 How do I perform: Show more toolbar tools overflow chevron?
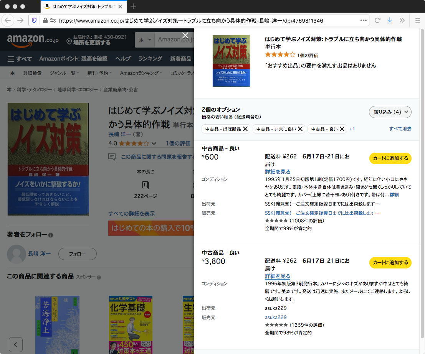click(402, 21)
